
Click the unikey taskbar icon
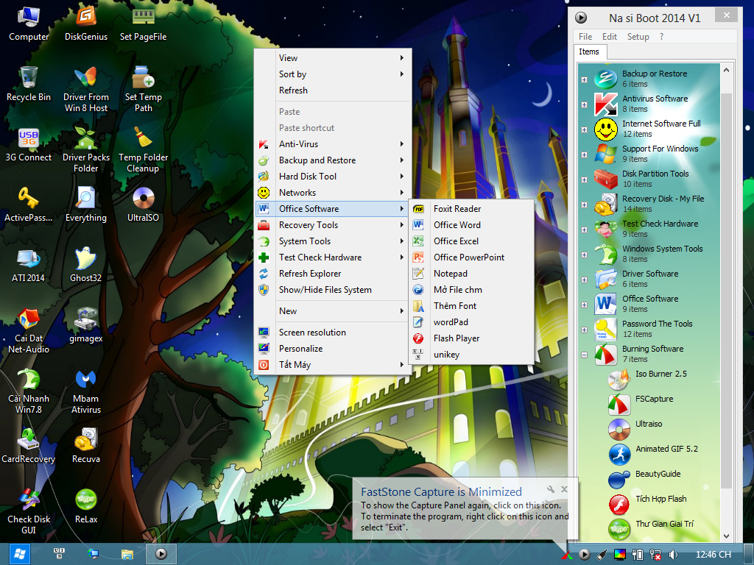(x=59, y=553)
